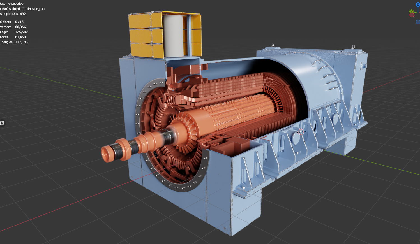Select the left lifting eye bolt on housing top
This screenshot has height=244, width=420.
(273, 45)
